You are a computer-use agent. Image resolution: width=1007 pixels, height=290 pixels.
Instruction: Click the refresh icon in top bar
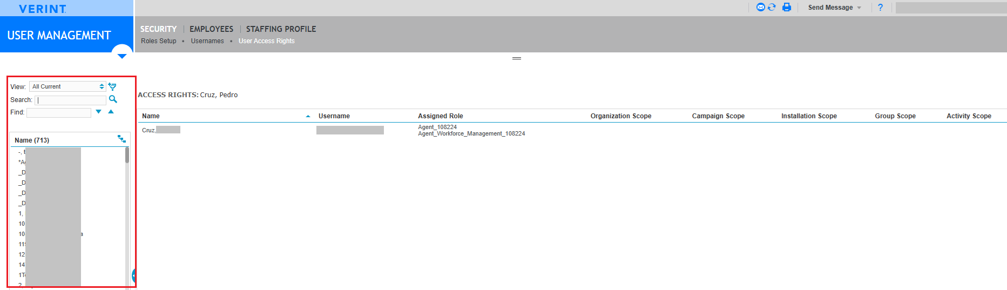(772, 7)
